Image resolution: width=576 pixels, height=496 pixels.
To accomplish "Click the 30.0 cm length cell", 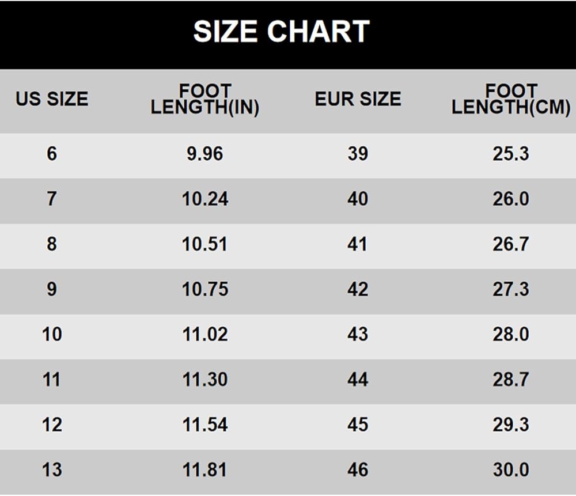I will click(x=511, y=470).
